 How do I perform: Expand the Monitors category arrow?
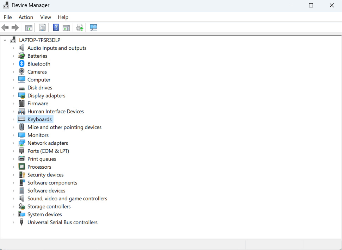[x=13, y=135]
